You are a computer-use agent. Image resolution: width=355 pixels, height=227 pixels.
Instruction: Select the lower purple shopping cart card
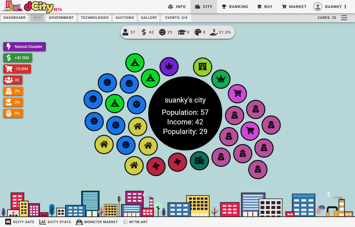click(250, 131)
